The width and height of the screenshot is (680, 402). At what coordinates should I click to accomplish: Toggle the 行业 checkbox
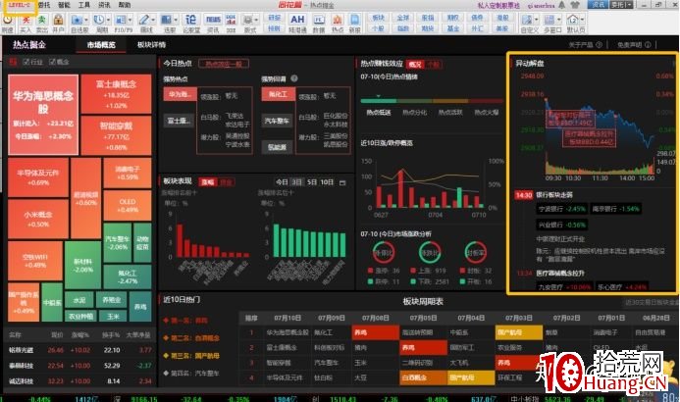coord(26,62)
